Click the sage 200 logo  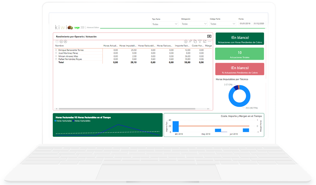pos(79,27)
